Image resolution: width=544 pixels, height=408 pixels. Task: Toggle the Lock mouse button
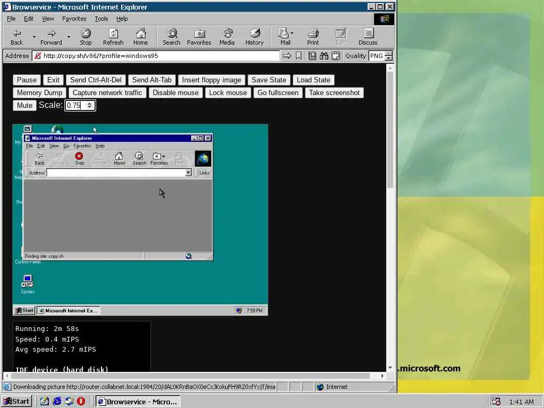[x=228, y=92]
